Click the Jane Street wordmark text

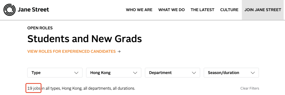pos(33,10)
